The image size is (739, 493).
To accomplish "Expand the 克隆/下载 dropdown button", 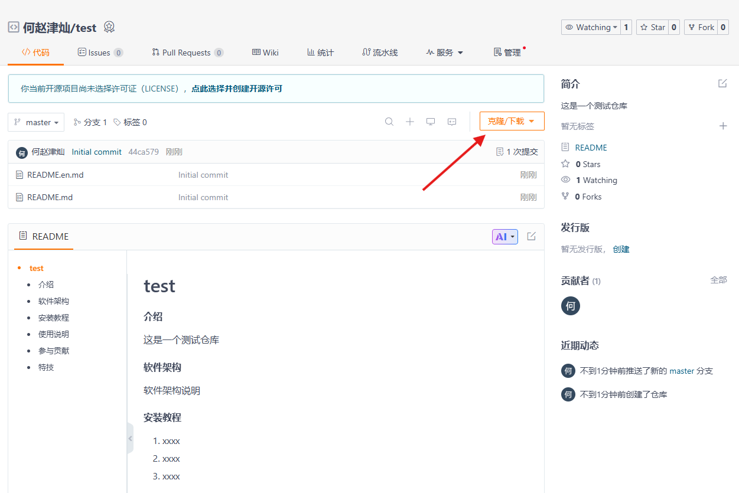I will click(x=512, y=121).
